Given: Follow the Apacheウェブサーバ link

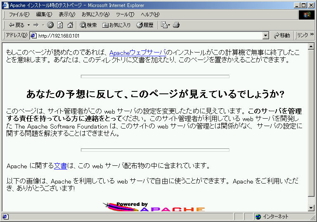Looking at the screenshot, I should 138,53.
